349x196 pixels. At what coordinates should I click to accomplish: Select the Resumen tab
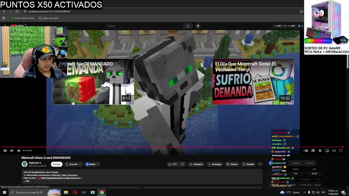pos(296,163)
